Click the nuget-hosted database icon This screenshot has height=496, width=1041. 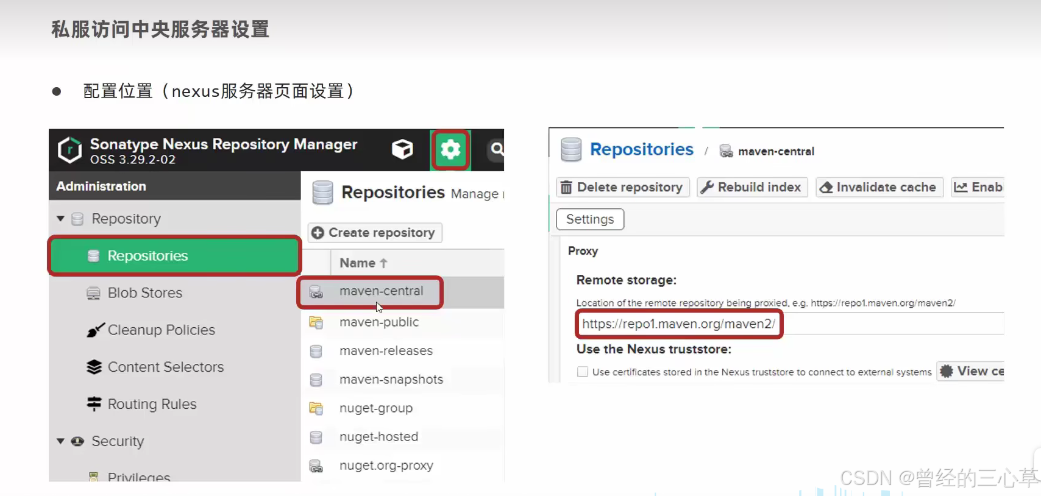tap(316, 438)
